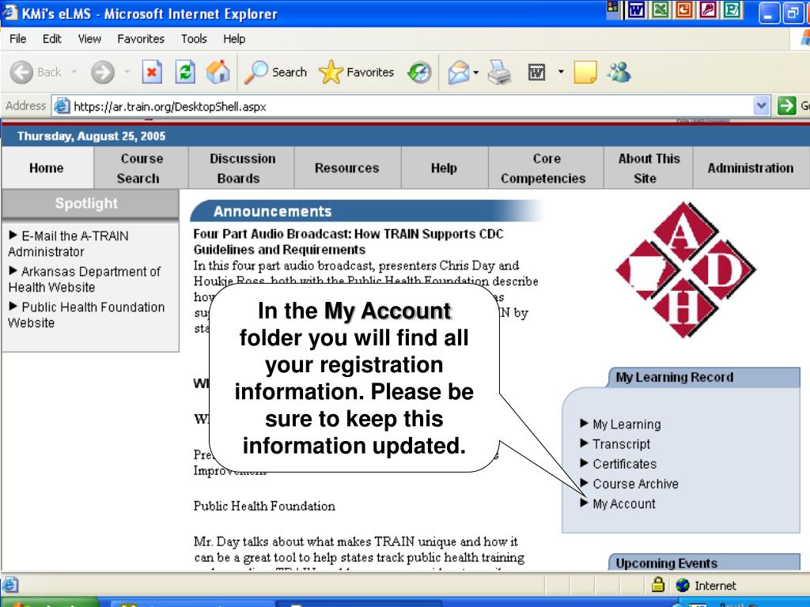
Task: Open the Help menu in menu bar
Action: point(234,39)
